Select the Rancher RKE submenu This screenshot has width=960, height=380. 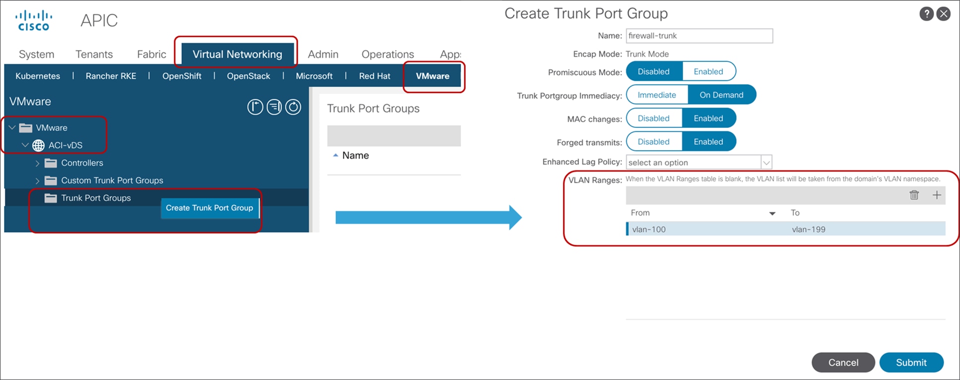click(111, 76)
